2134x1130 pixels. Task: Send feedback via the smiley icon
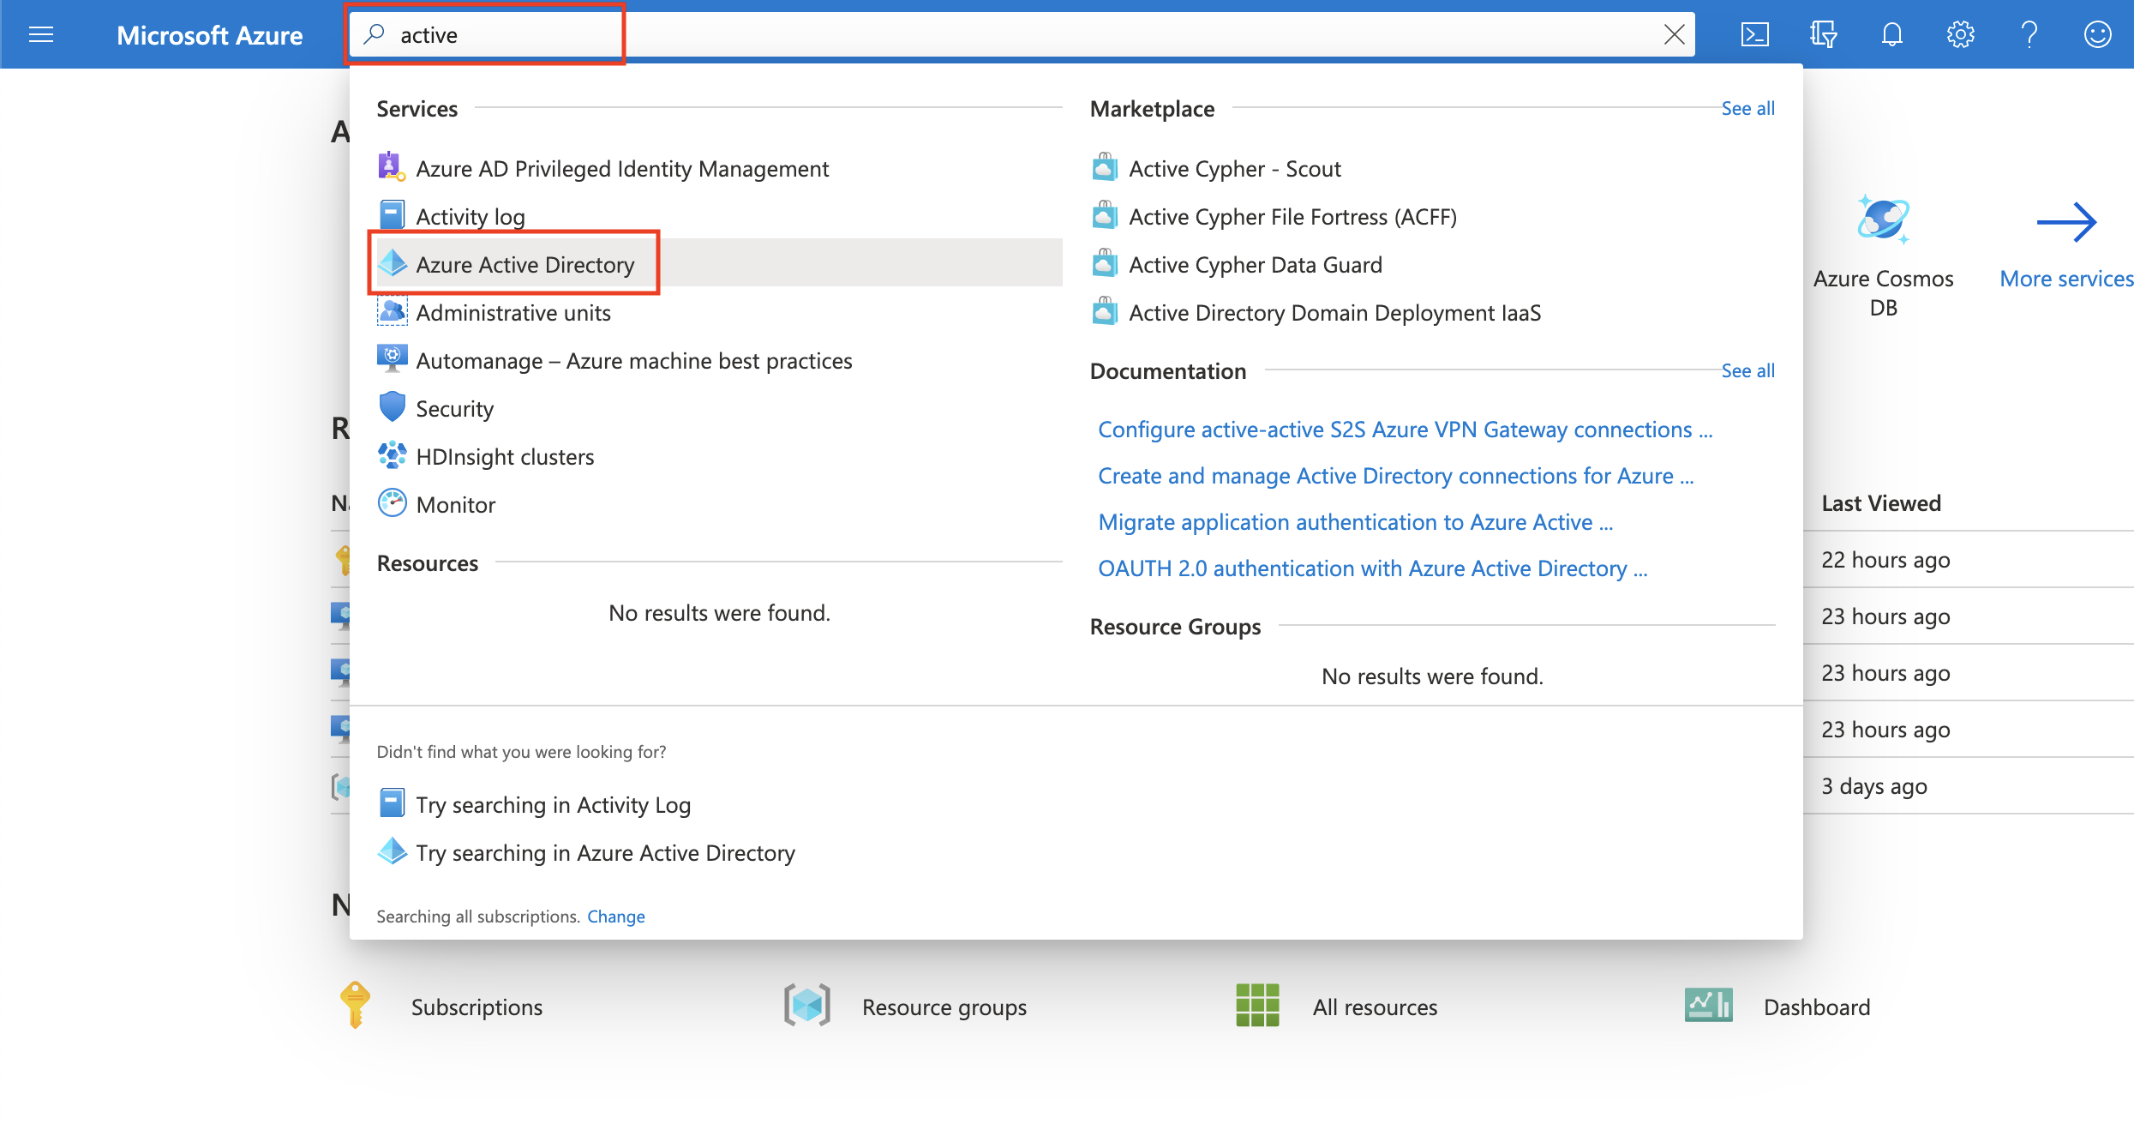click(x=2096, y=34)
